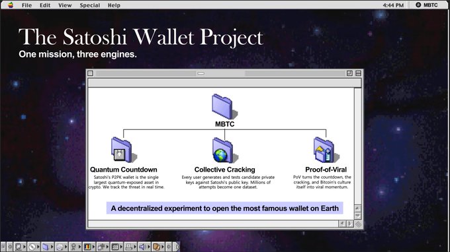This screenshot has width=450, height=252.
Task: Open the Special menu
Action: click(90, 5)
